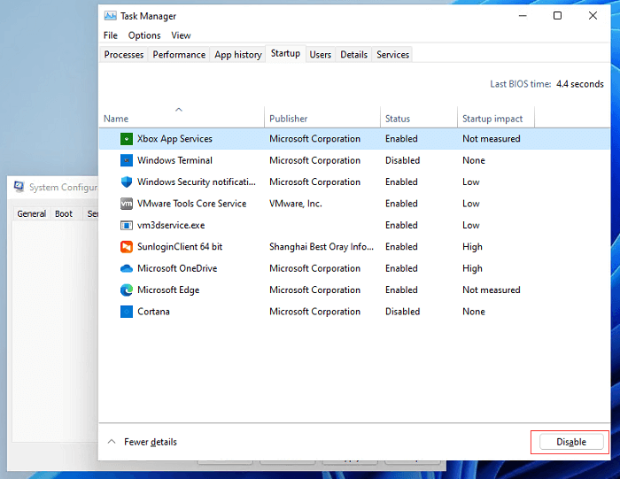Click the SunloginClient orange icon
The height and width of the screenshot is (479, 620).
(x=127, y=247)
